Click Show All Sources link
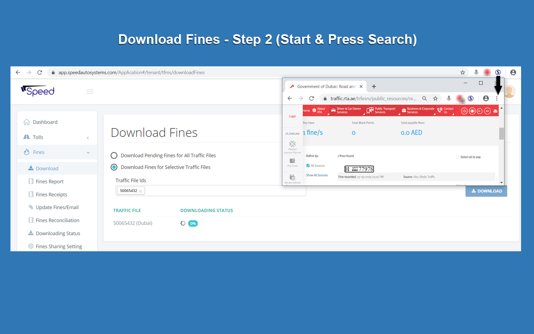The width and height of the screenshot is (534, 334). (x=317, y=175)
